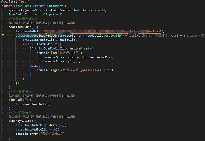Click the lightbulb quick-fix icon in the gutter
Image resolution: width=205 pixels, height=141 pixels.
[x=3, y=35]
